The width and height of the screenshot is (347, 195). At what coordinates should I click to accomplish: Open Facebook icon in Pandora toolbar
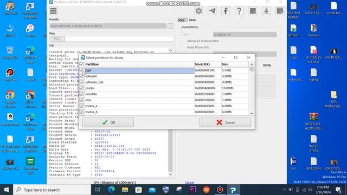tap(226, 11)
